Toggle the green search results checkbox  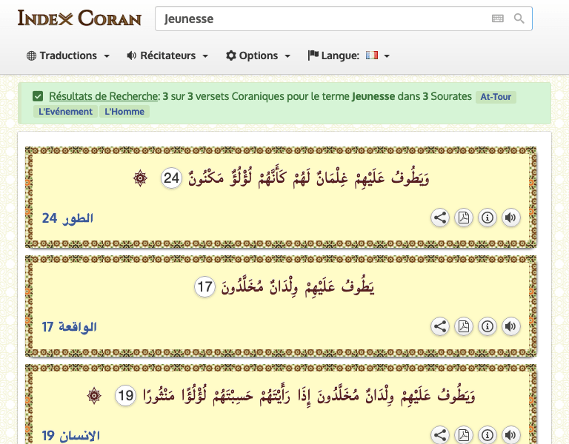(38, 96)
